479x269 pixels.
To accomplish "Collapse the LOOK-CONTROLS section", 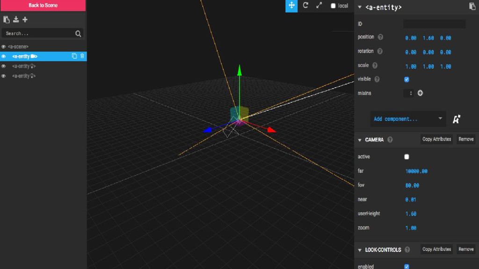I will coord(360,250).
